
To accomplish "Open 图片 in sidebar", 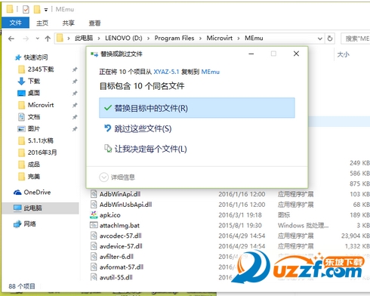I will tap(34, 129).
